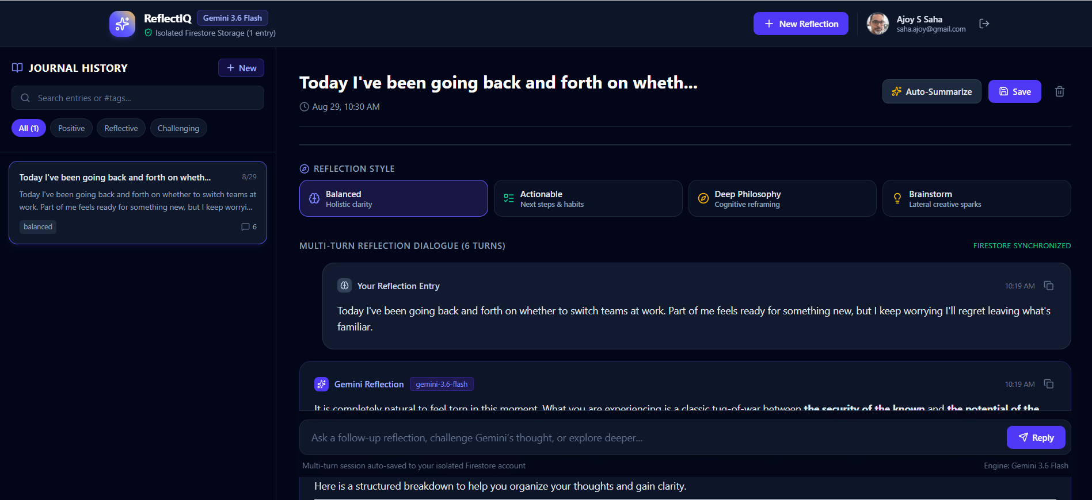This screenshot has height=500, width=1092.
Task: Start a New Reflection from header
Action: tap(801, 24)
